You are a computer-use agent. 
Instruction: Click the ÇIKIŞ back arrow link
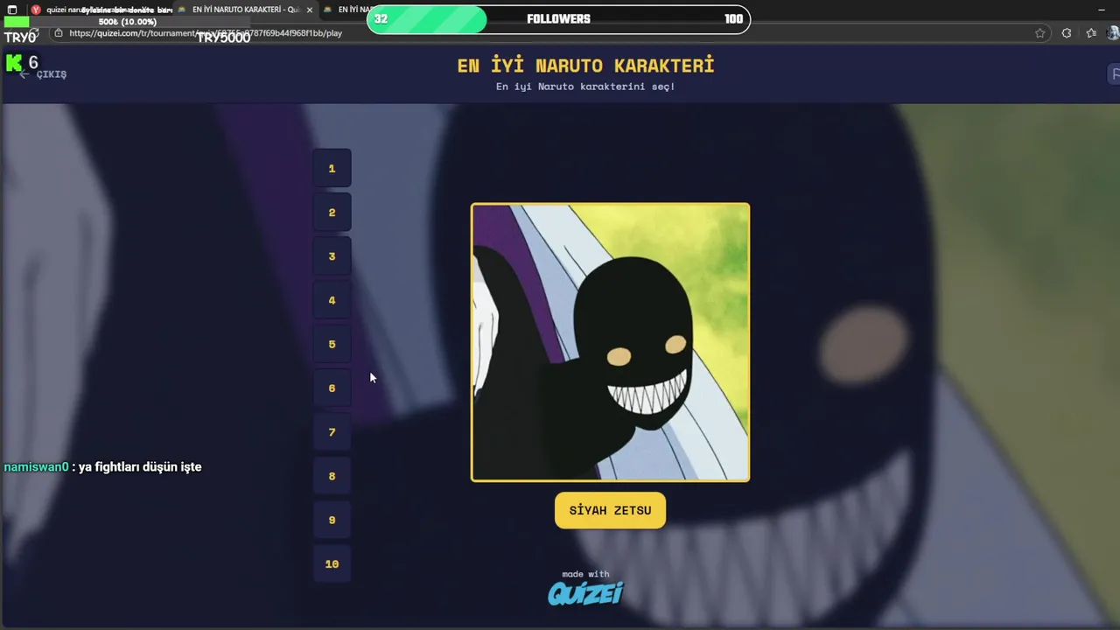click(44, 74)
